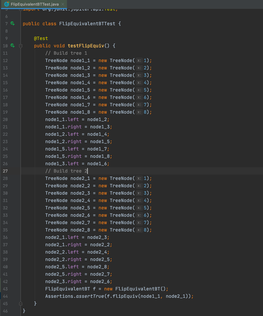Screen dimensions: 263x316
Task: Click the x: parameter hint on line 12
Action: click(139, 61)
